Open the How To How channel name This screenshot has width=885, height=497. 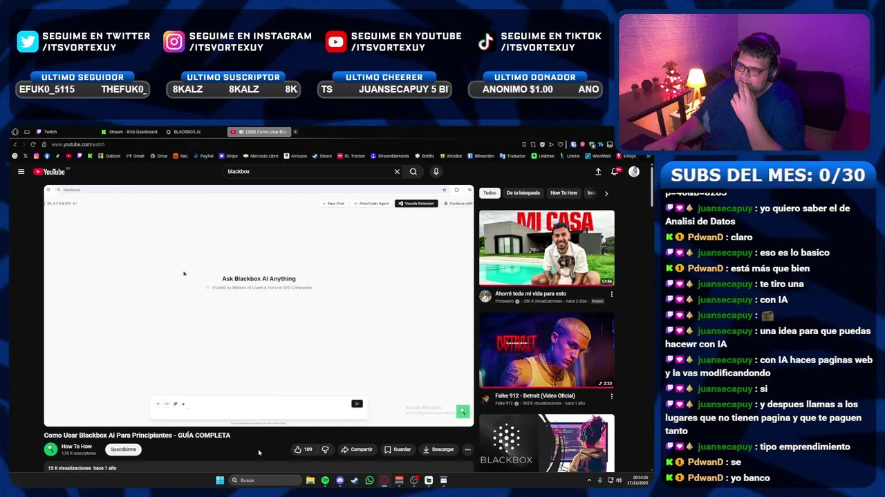coord(76,447)
